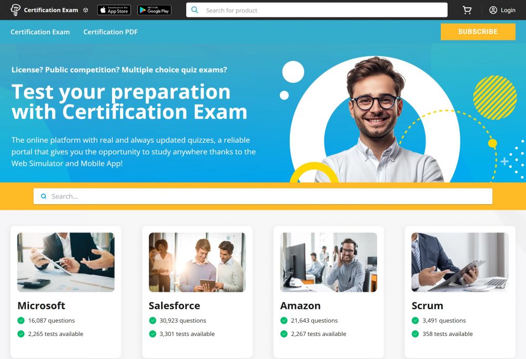Open the Amazon card image

coord(329,262)
